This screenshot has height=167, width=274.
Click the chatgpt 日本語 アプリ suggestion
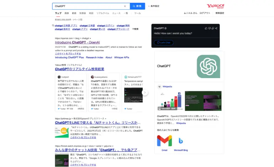click(x=66, y=26)
